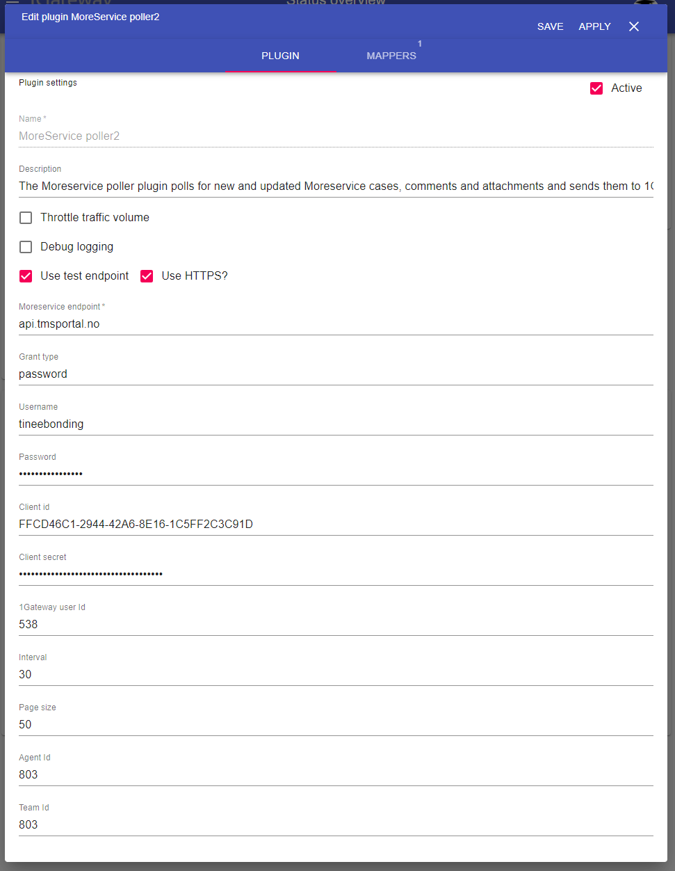675x871 pixels.
Task: Uncheck the Active checkbox
Action: (x=596, y=88)
